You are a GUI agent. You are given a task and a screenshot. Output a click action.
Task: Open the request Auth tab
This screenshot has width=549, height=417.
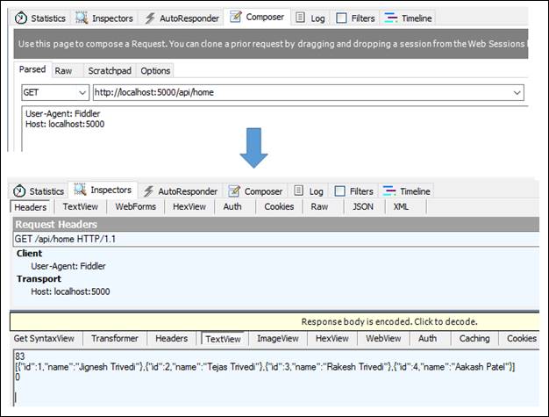(232, 207)
